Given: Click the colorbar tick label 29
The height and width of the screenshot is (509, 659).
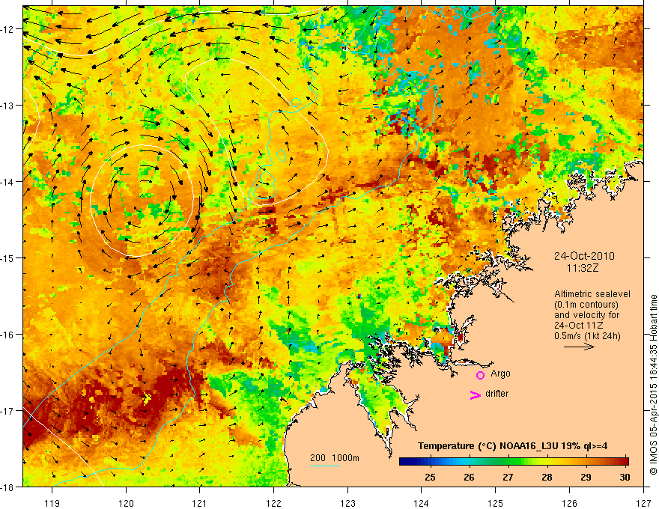Looking at the screenshot, I should (x=586, y=477).
